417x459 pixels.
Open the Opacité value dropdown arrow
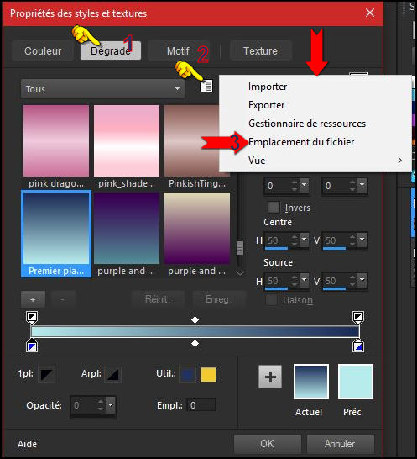(111, 405)
